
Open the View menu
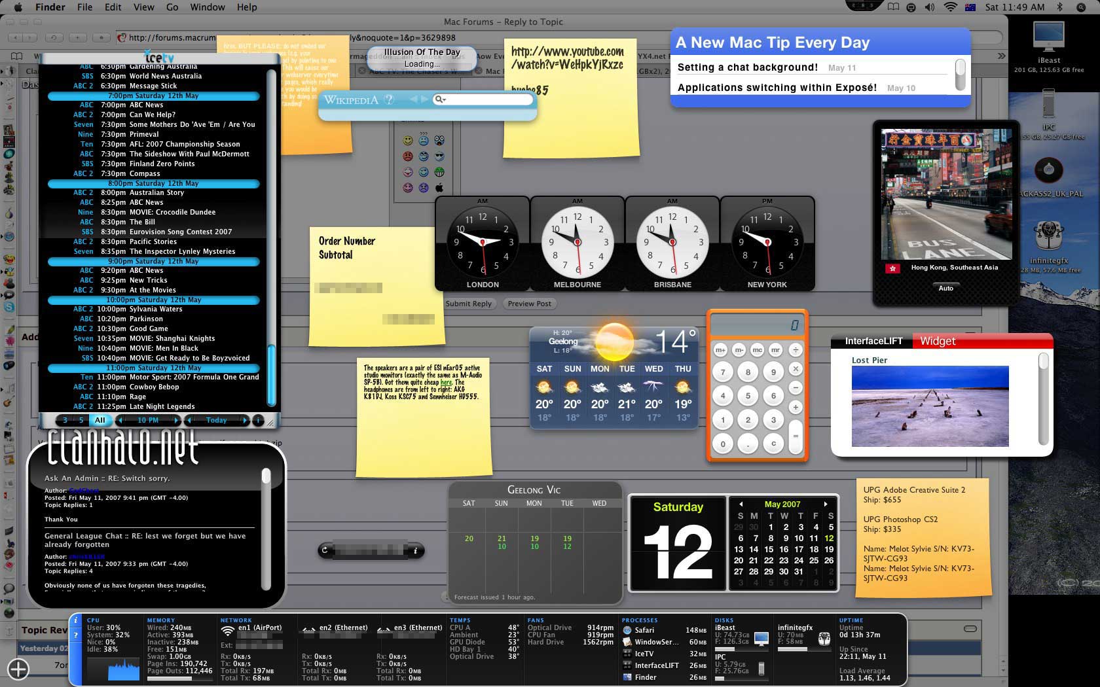(143, 7)
